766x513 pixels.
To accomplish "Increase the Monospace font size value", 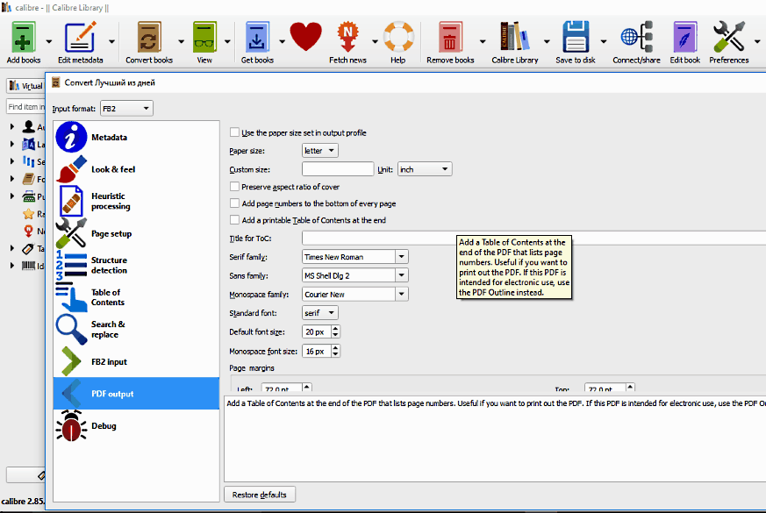I will [335, 347].
